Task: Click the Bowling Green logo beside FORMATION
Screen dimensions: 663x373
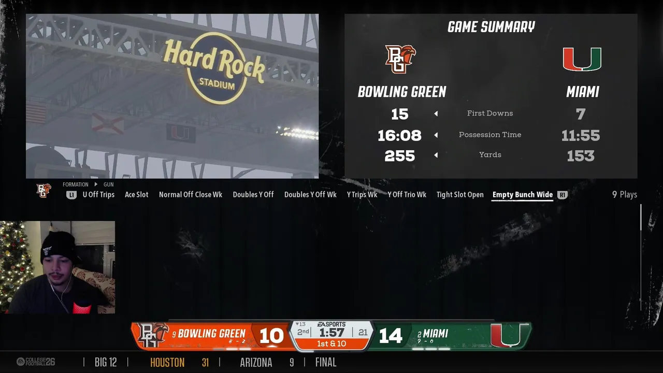Action: click(44, 191)
